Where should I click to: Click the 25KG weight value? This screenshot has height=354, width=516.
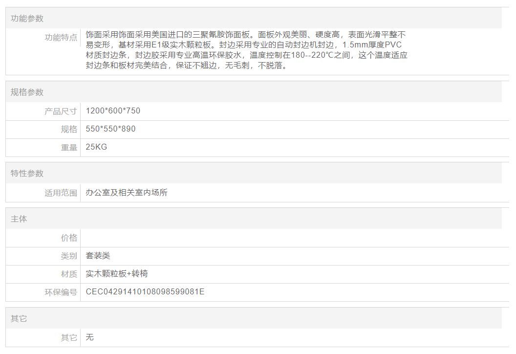click(x=96, y=147)
